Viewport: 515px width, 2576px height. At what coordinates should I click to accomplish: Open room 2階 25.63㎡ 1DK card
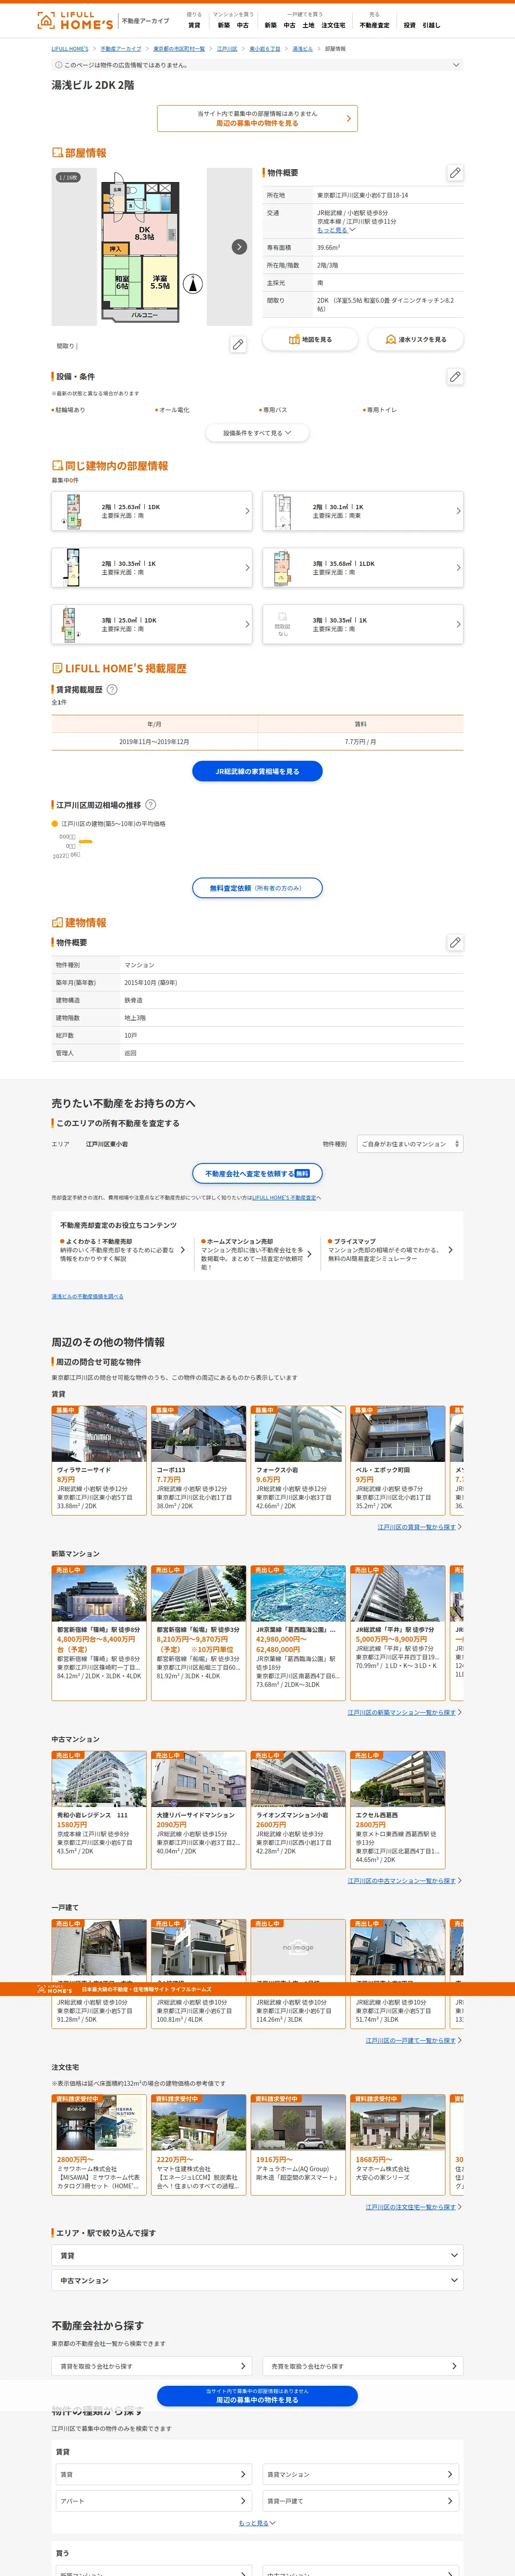[x=152, y=511]
